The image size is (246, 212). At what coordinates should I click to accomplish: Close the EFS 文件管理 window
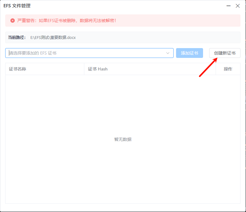(238, 6)
